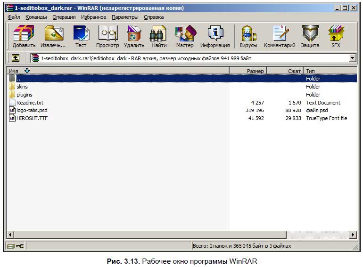
Task: Sort the list by Имя column header
Action: pyautogui.click(x=14, y=71)
